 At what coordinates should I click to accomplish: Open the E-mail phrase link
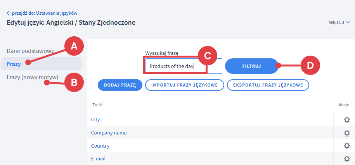click(x=98, y=159)
